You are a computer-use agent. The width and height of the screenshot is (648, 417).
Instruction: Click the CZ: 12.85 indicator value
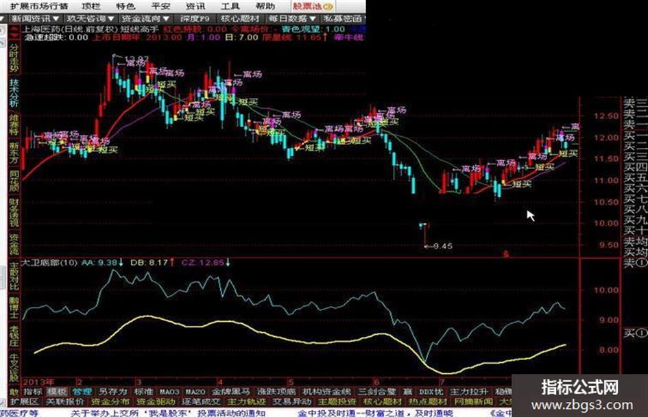pos(206,262)
